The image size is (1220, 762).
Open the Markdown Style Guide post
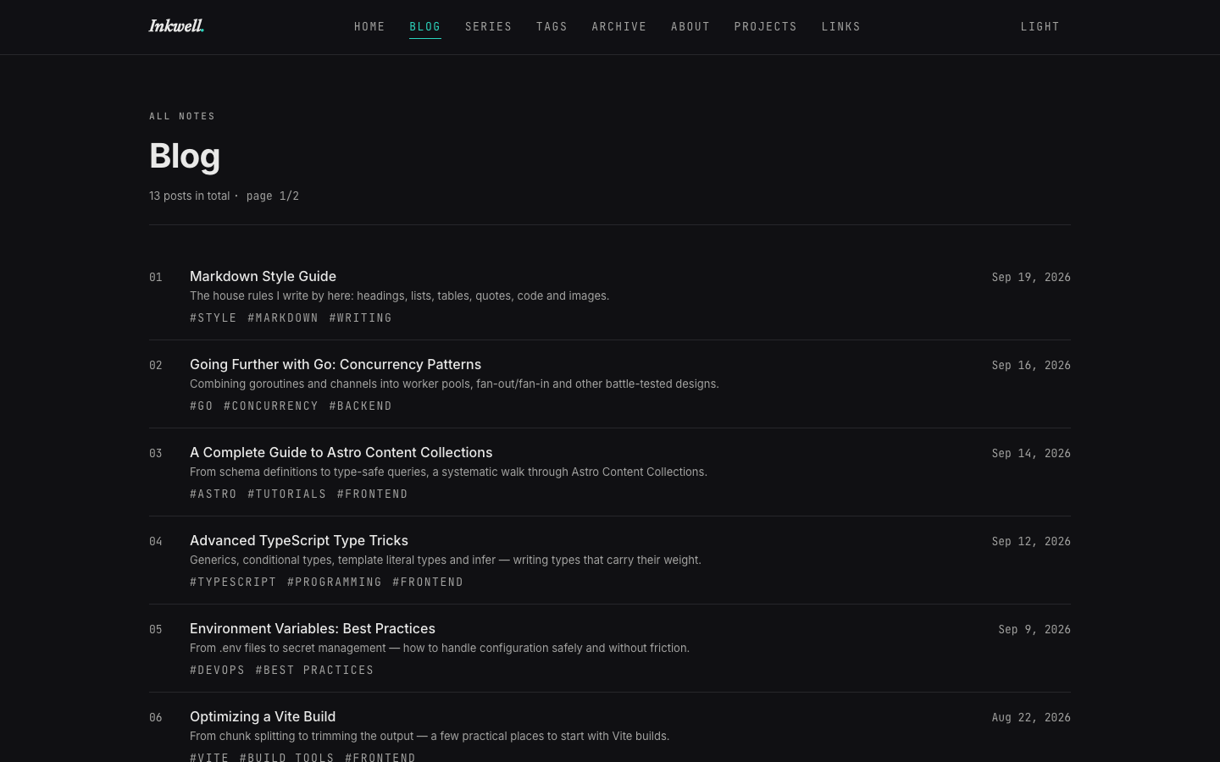point(263,276)
